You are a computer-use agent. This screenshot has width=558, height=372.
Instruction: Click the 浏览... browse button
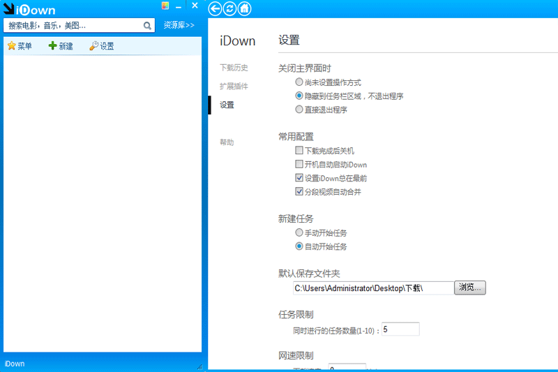click(469, 288)
